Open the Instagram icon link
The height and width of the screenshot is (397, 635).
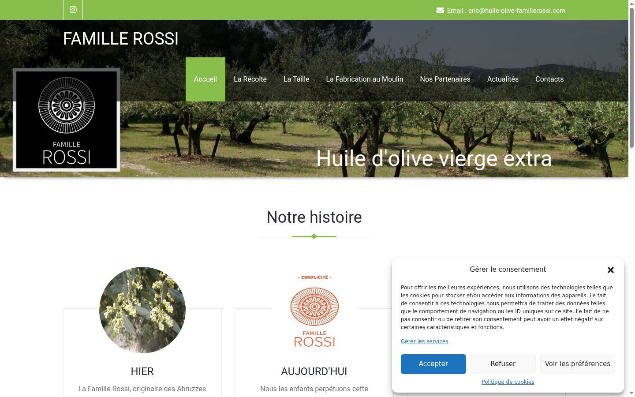pyautogui.click(x=73, y=10)
